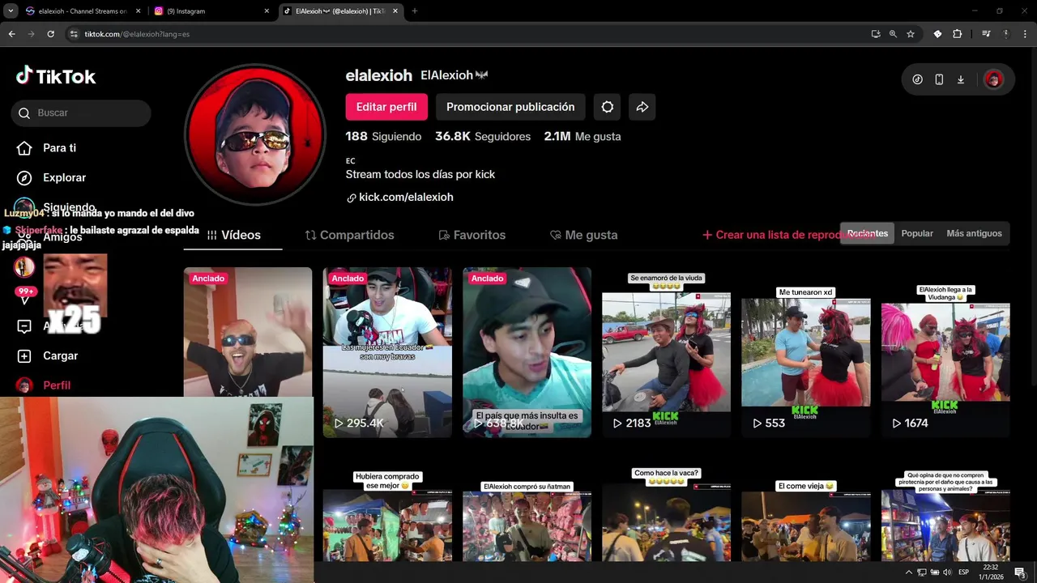1037x583 pixels.
Task: Open Chrome three-dot menu
Action: pos(1025,34)
